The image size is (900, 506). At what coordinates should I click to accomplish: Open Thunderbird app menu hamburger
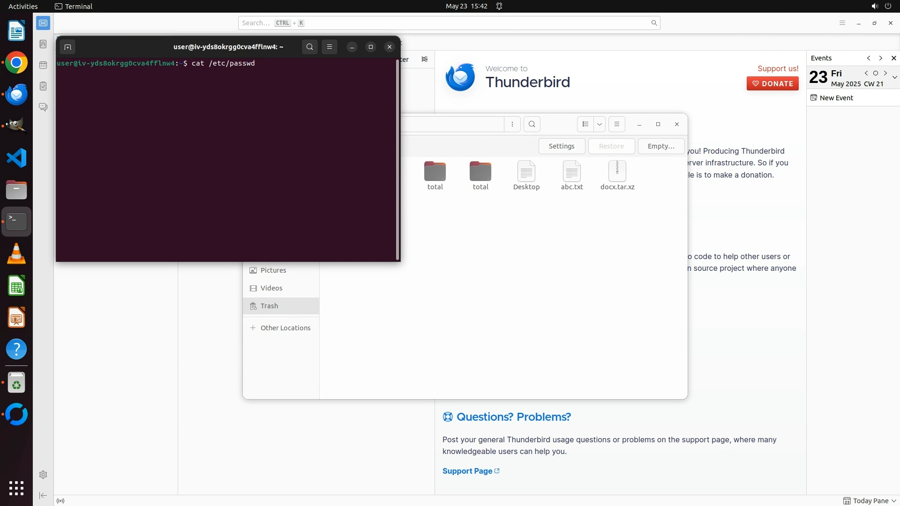pyautogui.click(x=842, y=23)
